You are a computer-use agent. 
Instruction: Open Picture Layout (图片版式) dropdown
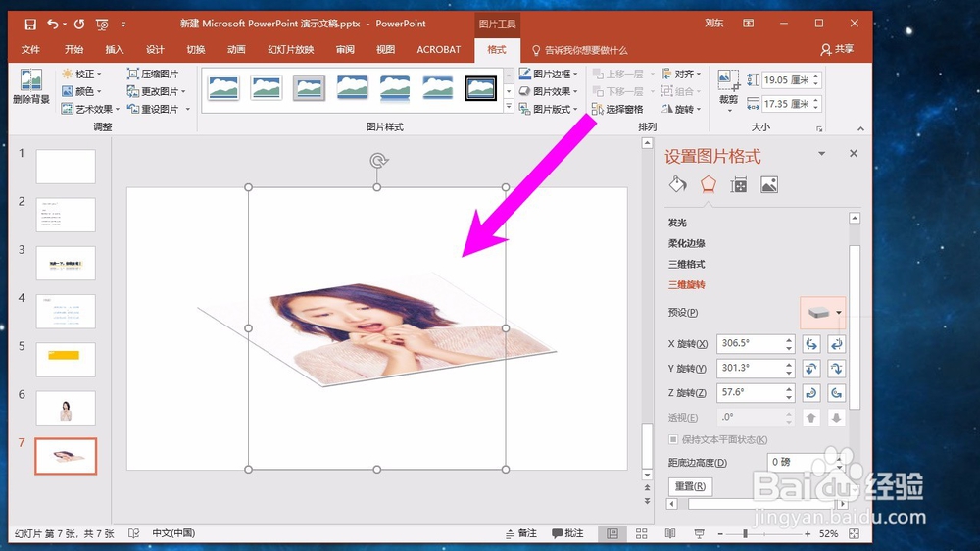pos(549,109)
